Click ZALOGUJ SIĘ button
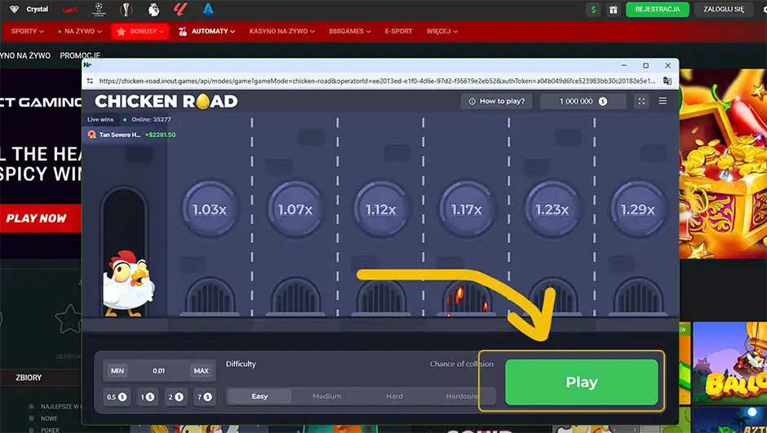 click(x=724, y=9)
